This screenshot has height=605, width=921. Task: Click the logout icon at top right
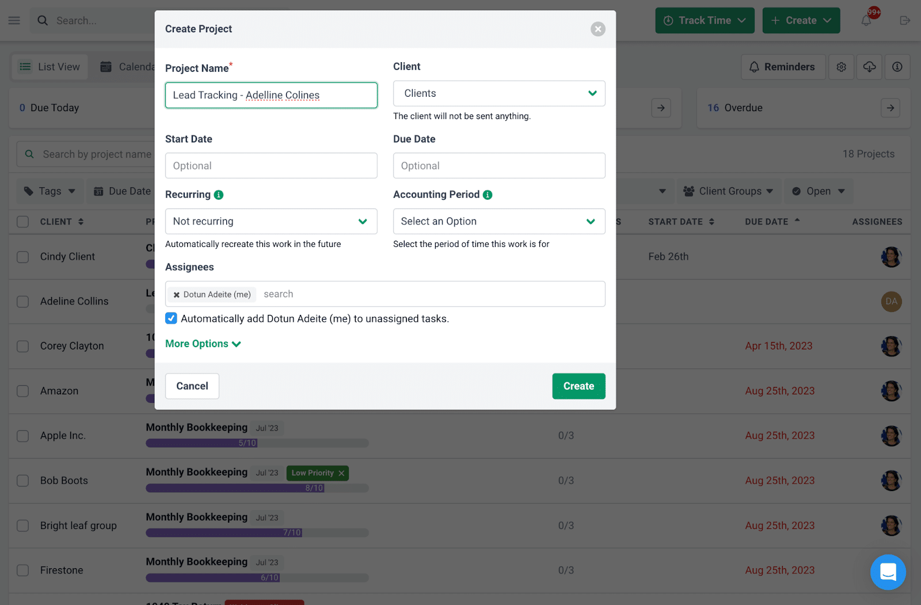coord(905,21)
